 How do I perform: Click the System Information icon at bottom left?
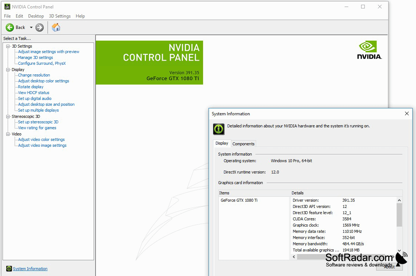(x=9, y=269)
